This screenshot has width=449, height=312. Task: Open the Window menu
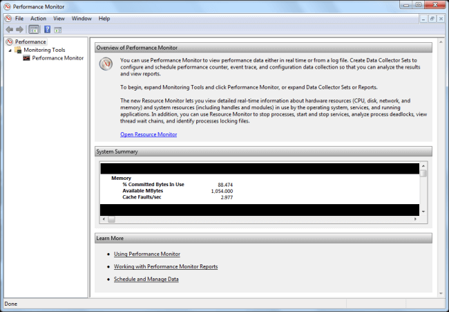pyautogui.click(x=82, y=19)
